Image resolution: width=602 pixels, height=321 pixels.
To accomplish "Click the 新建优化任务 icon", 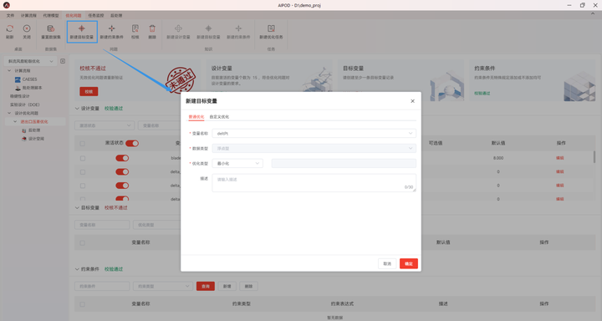I will (x=271, y=28).
